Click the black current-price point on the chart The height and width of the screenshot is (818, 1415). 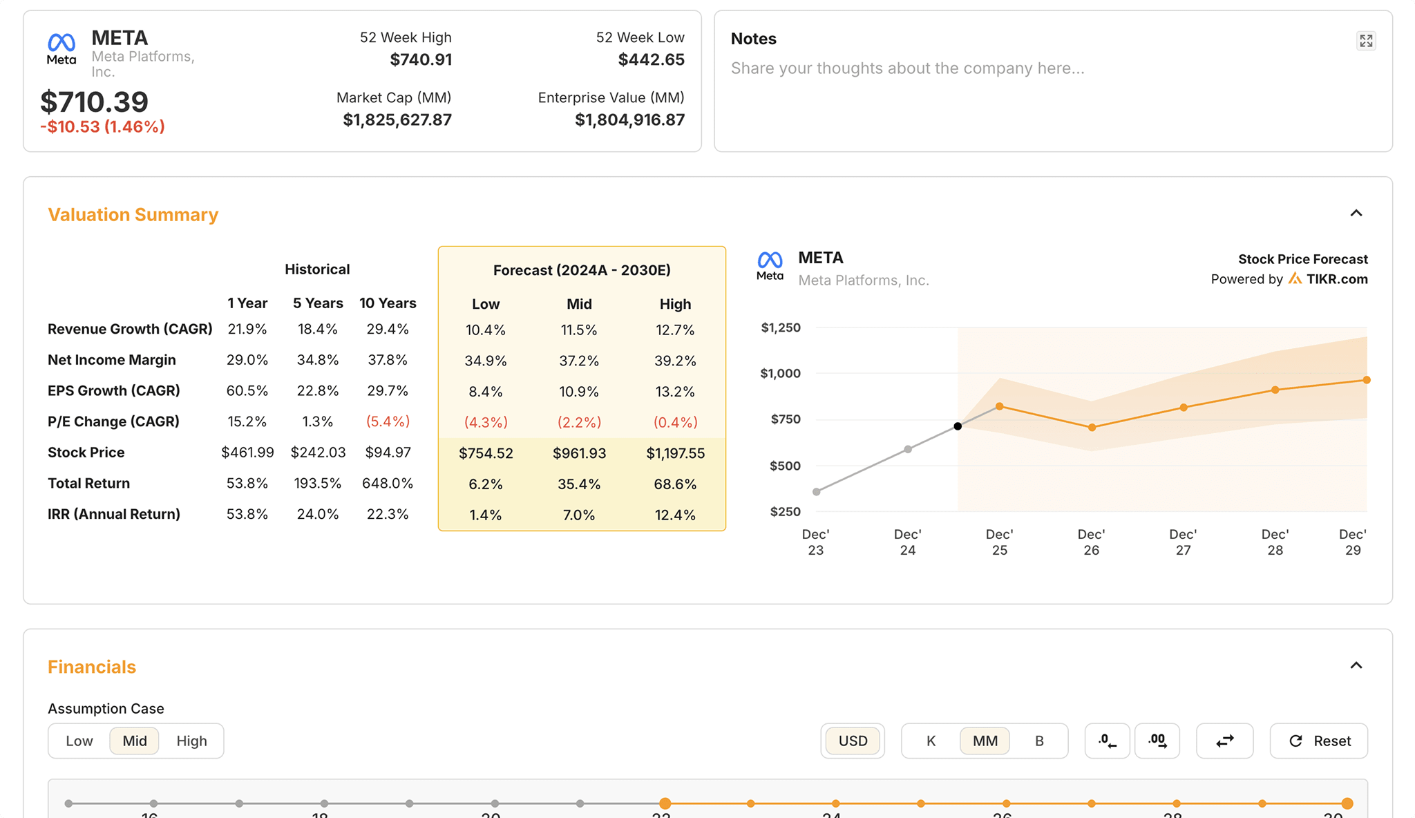click(958, 426)
